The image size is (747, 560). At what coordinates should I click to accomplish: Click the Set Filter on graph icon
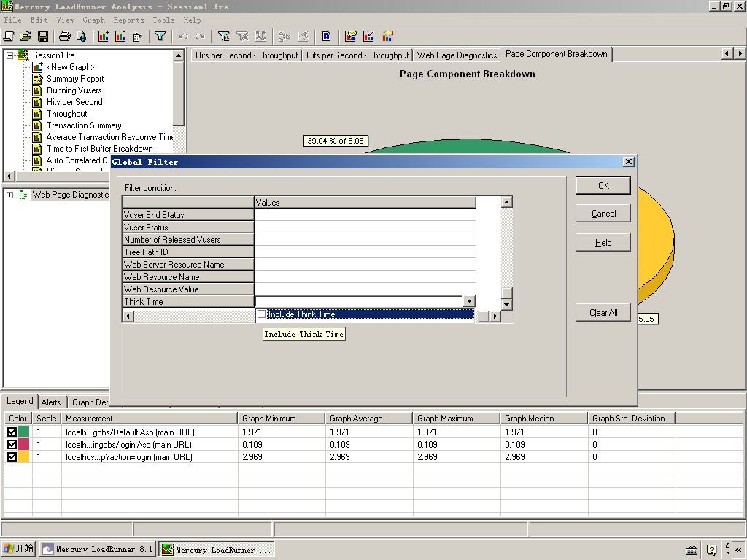click(223, 36)
